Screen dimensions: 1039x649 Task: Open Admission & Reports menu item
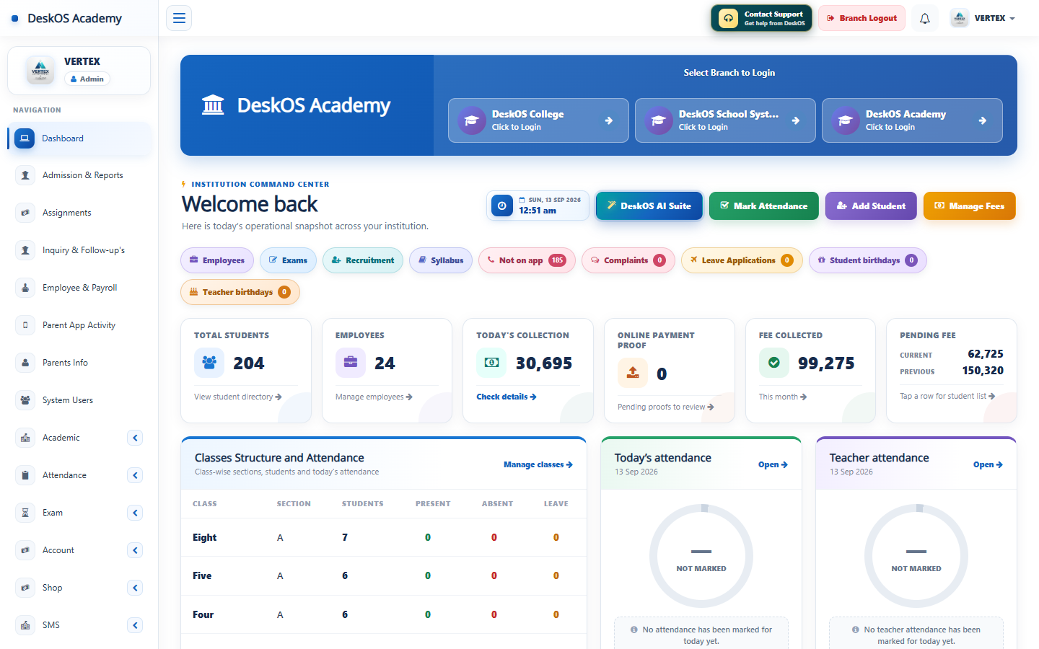pos(81,175)
